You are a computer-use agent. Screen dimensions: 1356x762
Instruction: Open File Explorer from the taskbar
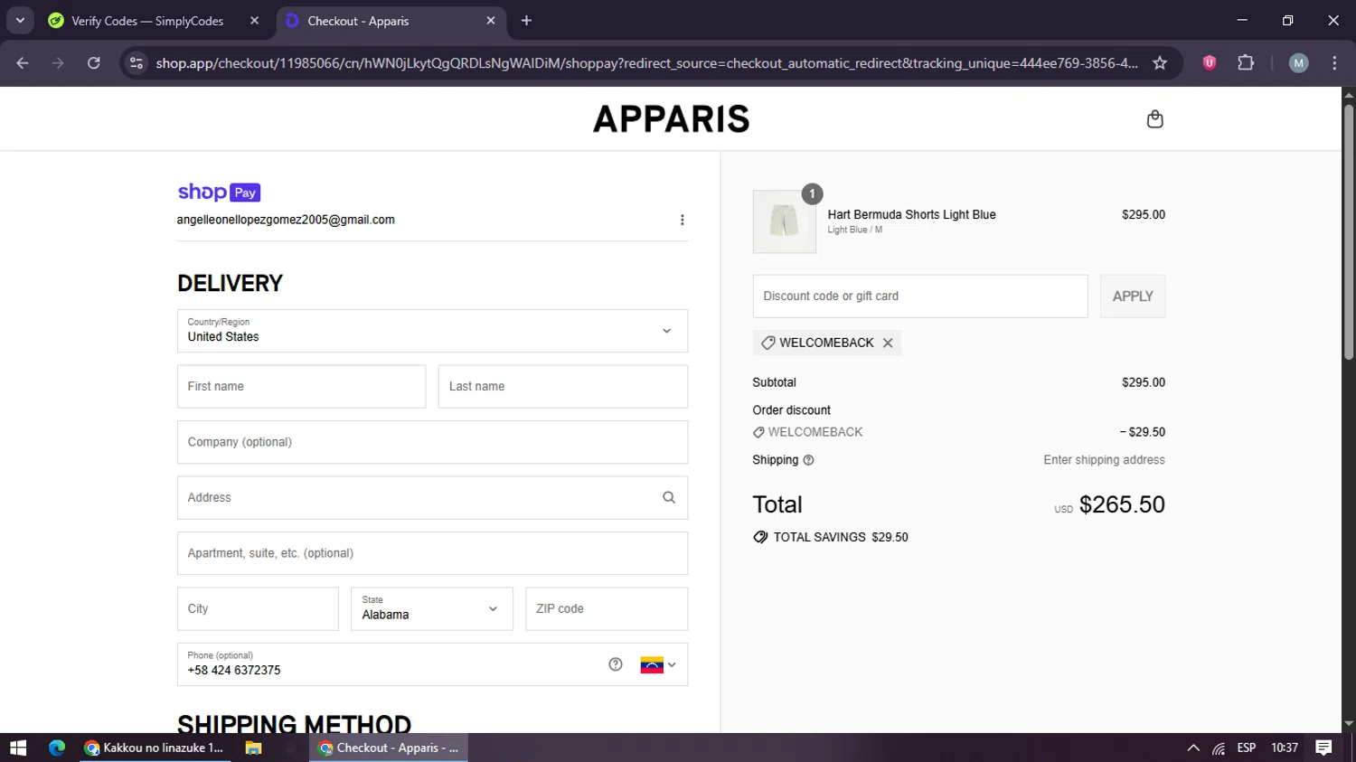click(253, 748)
